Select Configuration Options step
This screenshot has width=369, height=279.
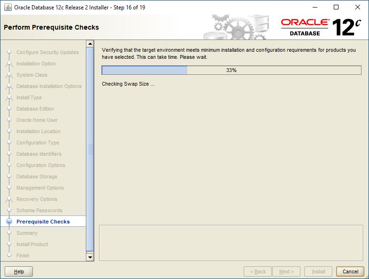coord(41,165)
